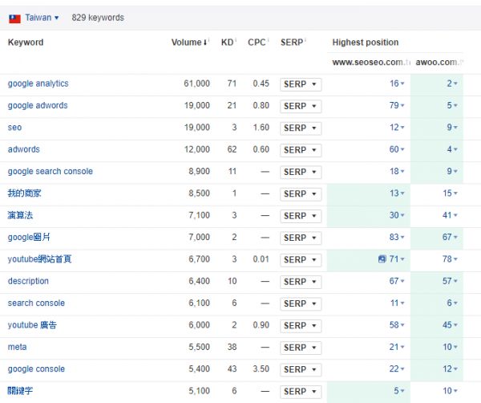This screenshot has height=403, width=481.
Task: Click the SERP column header
Action: [x=293, y=42]
